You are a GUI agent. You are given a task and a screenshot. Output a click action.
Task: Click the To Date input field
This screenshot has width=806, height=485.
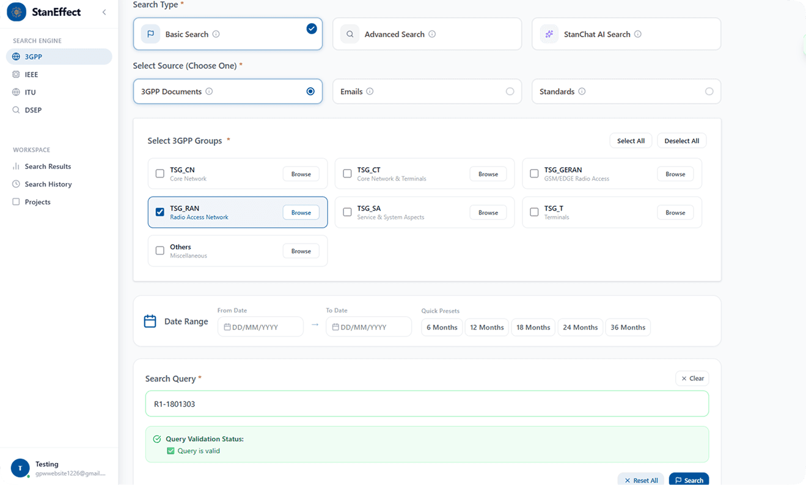click(368, 327)
